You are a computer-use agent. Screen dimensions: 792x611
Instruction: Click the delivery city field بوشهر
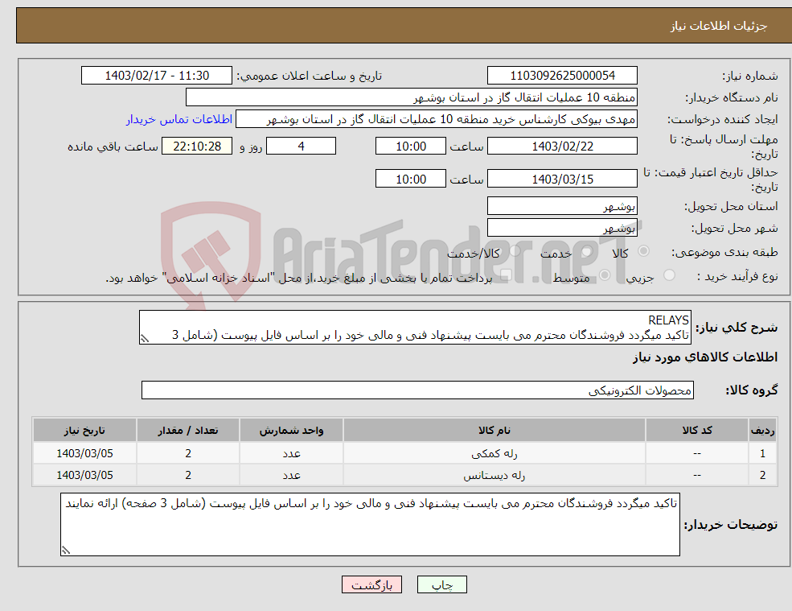[x=562, y=228]
